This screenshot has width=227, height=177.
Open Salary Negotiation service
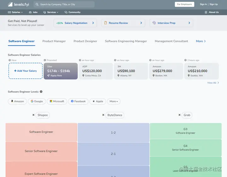pyautogui.click(x=75, y=23)
